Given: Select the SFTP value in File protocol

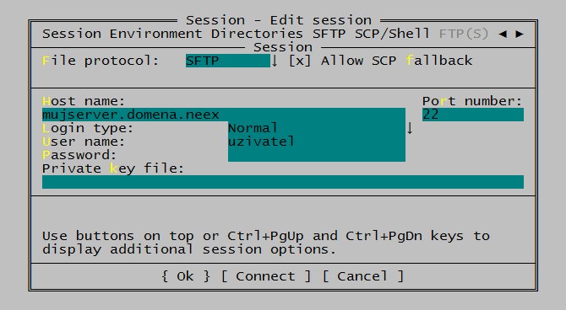Looking at the screenshot, I should tap(228, 61).
